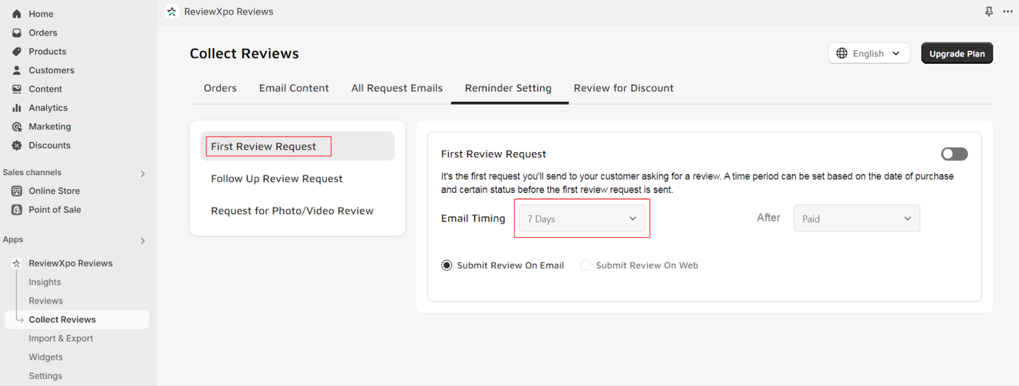Open Marketing in the sidebar
The height and width of the screenshot is (386, 1019).
coord(50,127)
